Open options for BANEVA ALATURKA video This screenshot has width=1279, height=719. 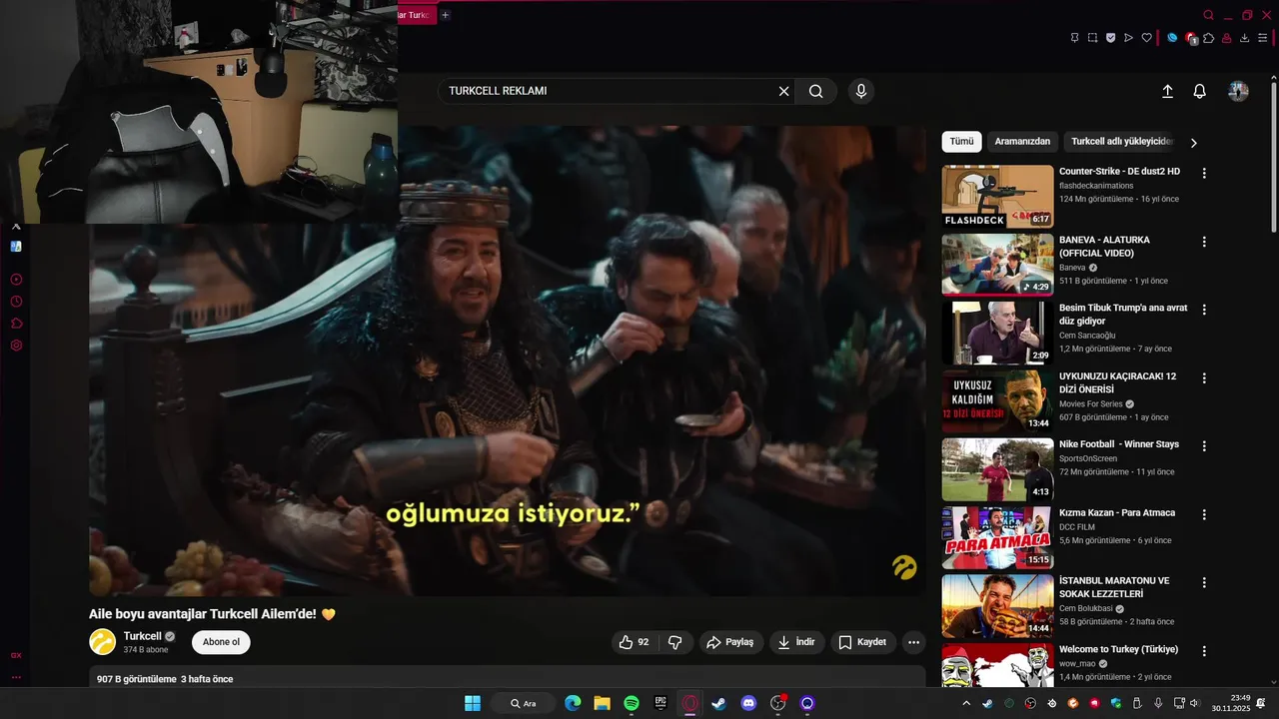click(1204, 242)
